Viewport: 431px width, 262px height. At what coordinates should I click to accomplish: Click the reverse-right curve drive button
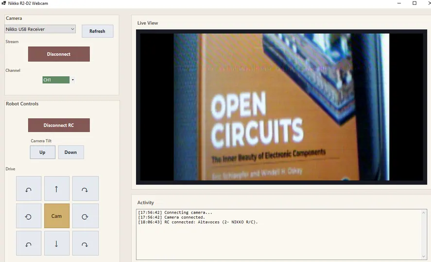pyautogui.click(x=85, y=244)
